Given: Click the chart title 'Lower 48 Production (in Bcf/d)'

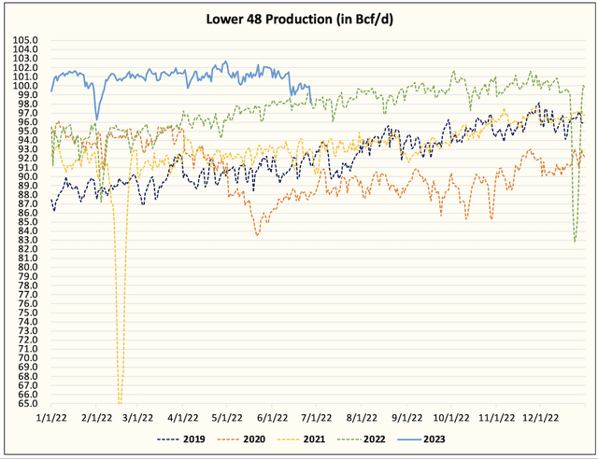Looking at the screenshot, I should tap(299, 19).
